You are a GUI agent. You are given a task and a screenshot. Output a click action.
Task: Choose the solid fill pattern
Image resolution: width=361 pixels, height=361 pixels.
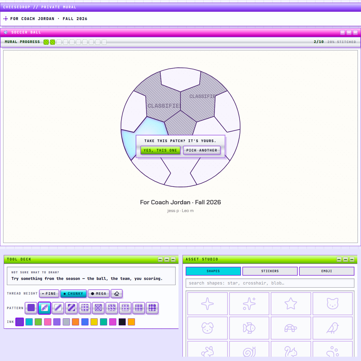click(x=31, y=308)
